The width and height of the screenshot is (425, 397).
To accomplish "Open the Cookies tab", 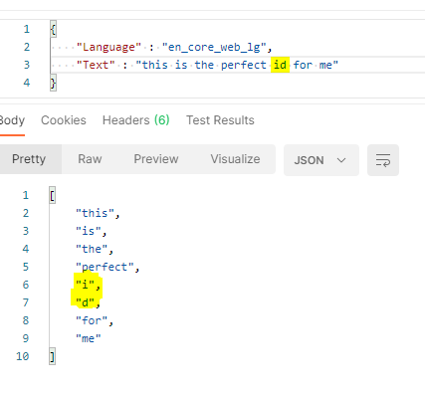I will pyautogui.click(x=64, y=120).
